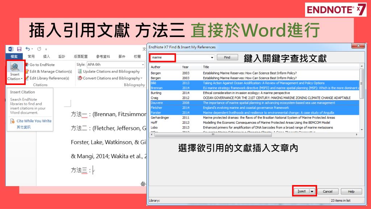Click the list scroll down arrow

click(362, 130)
